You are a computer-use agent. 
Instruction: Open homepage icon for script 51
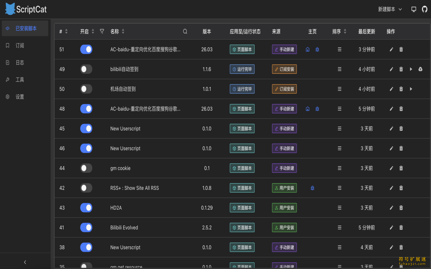(307, 49)
